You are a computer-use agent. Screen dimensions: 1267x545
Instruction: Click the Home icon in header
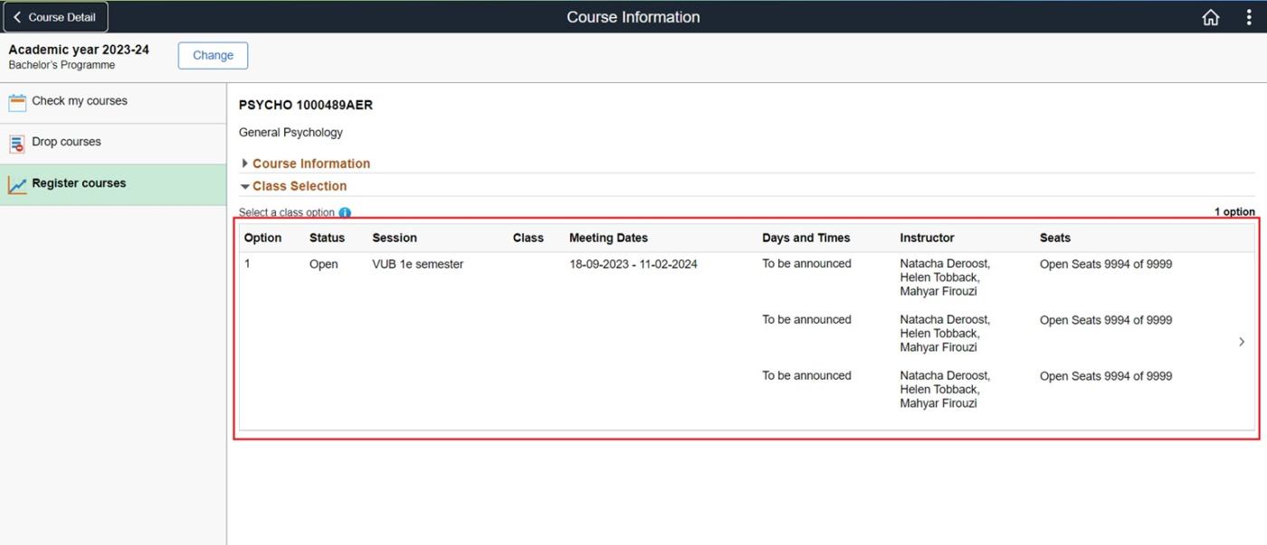[x=1210, y=17]
